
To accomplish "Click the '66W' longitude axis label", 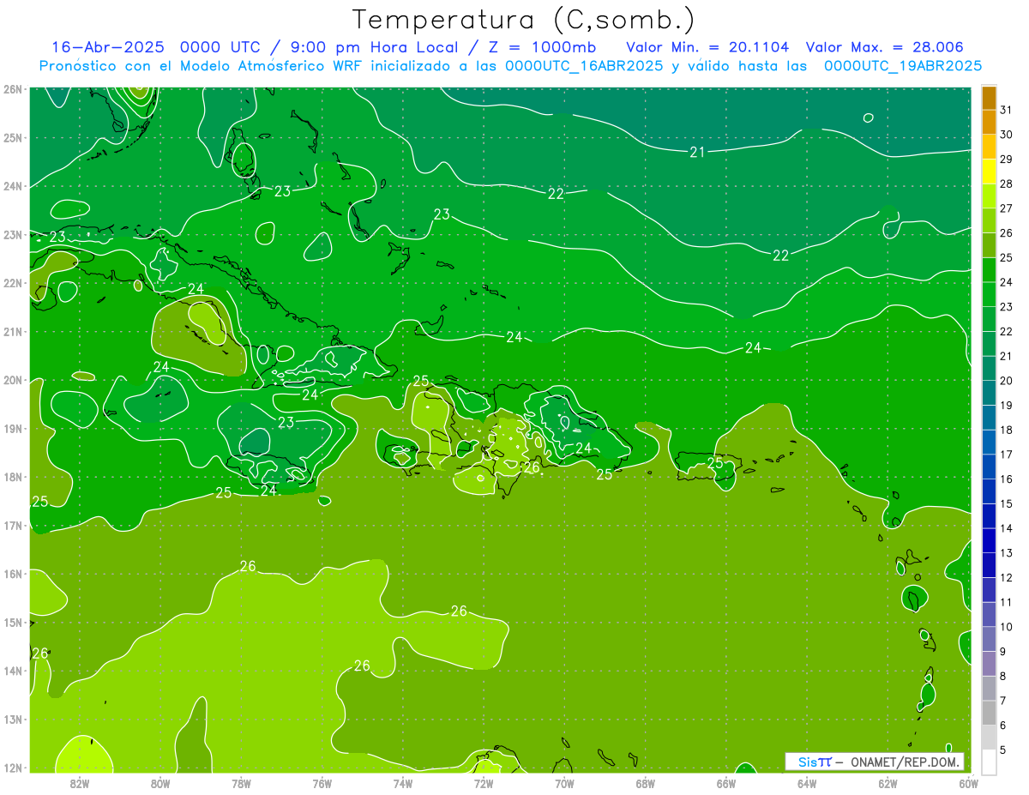I will click(x=726, y=783).
